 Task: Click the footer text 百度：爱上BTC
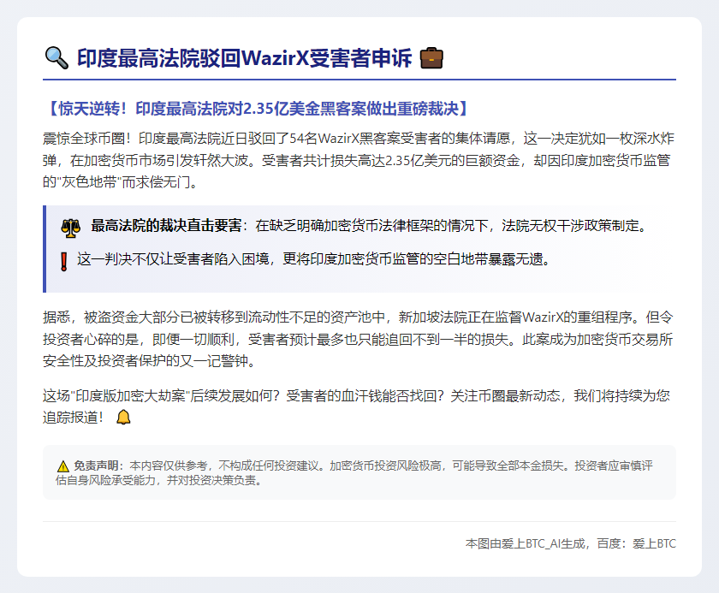click(637, 543)
